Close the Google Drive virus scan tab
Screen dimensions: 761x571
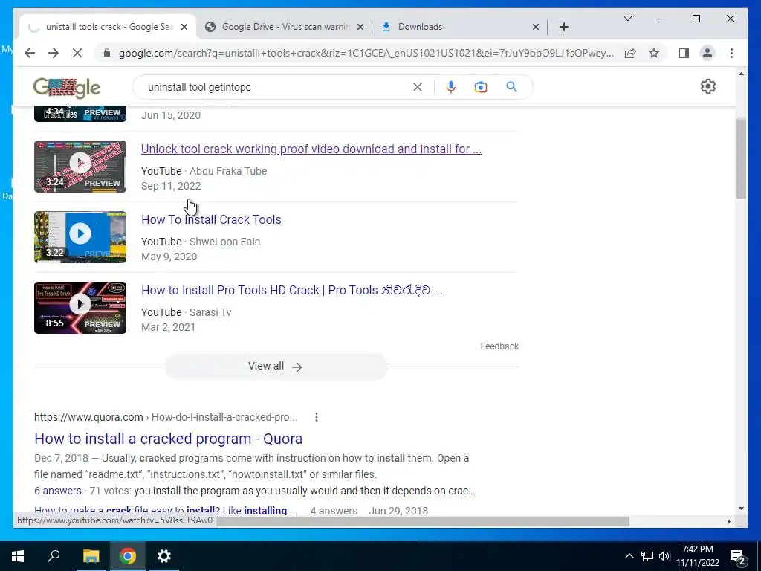360,28
